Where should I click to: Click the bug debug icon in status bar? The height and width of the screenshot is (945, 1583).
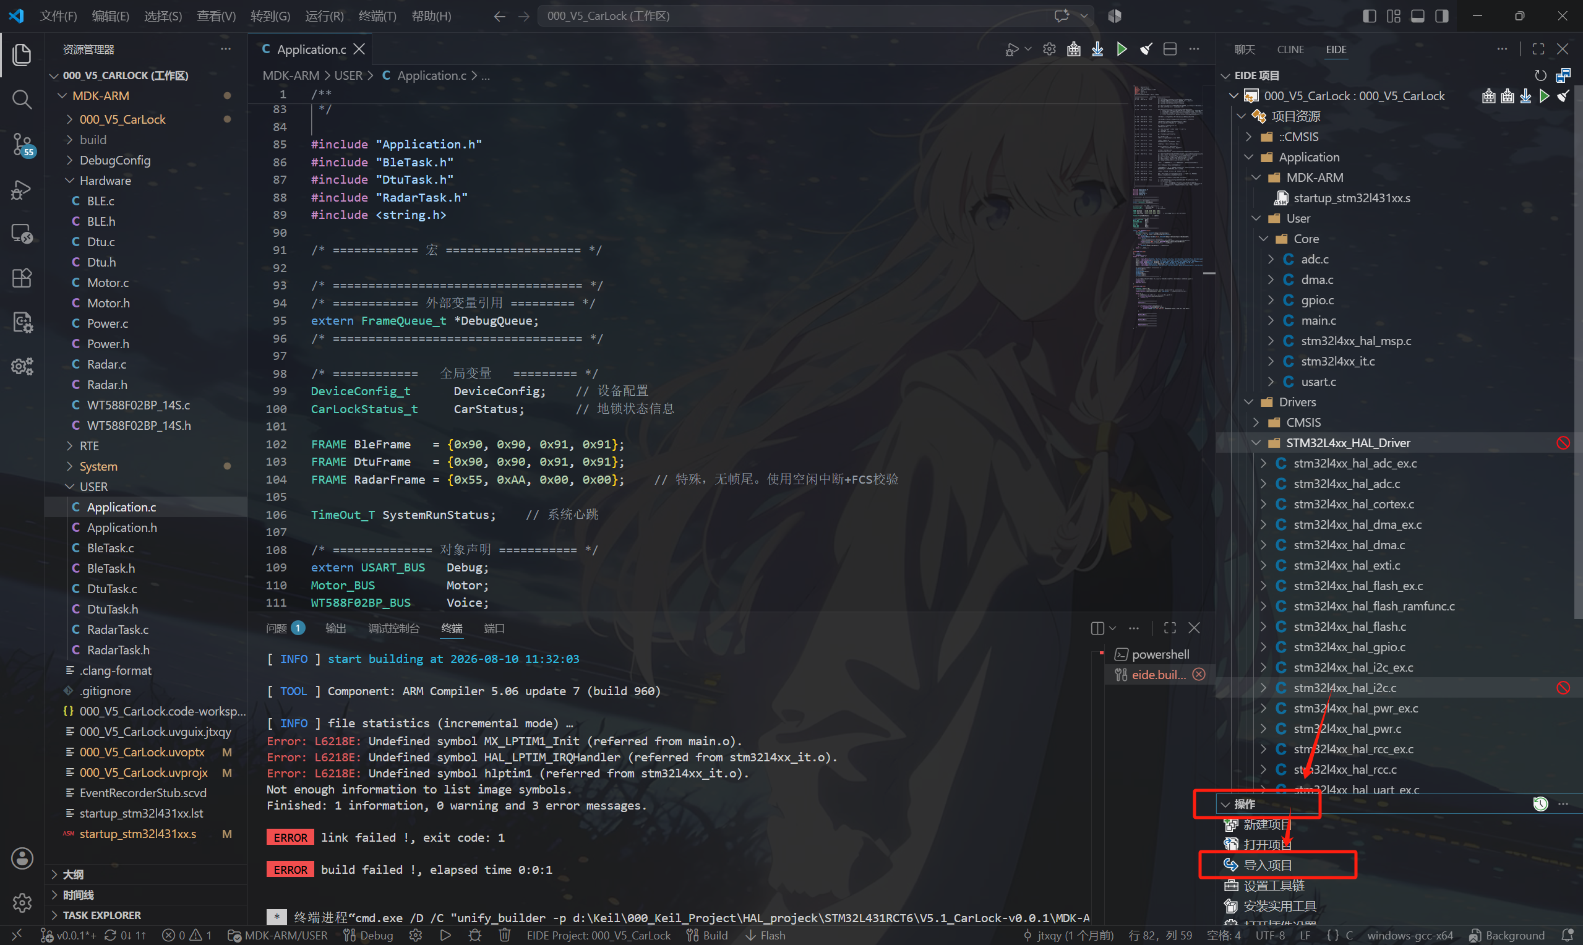click(475, 935)
